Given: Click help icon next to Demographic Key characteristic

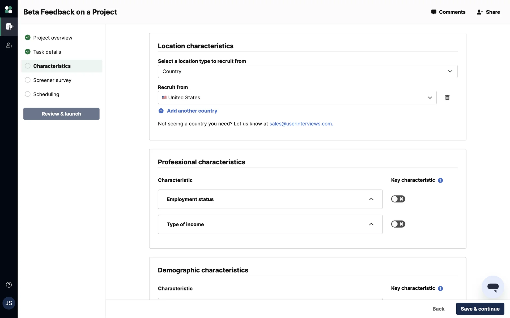Looking at the screenshot, I should pyautogui.click(x=440, y=289).
